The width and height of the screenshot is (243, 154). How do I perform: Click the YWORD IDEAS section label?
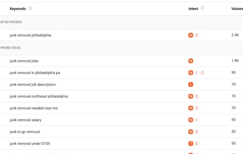tap(10, 48)
